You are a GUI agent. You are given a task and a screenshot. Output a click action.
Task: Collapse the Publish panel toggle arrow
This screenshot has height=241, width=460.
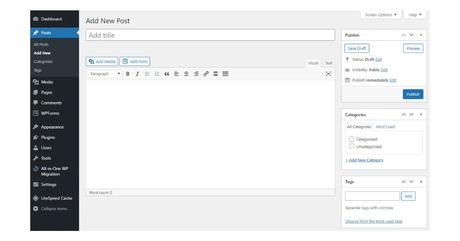tap(421, 35)
